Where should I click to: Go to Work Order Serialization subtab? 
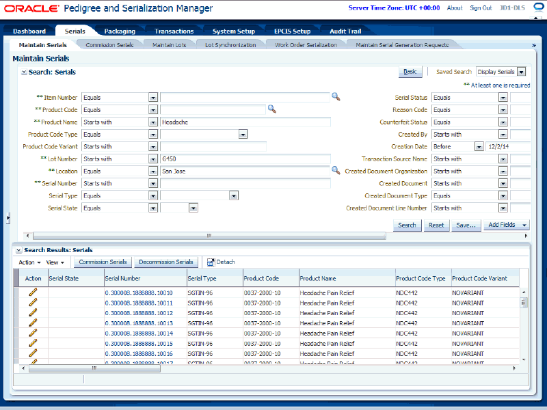(x=306, y=45)
